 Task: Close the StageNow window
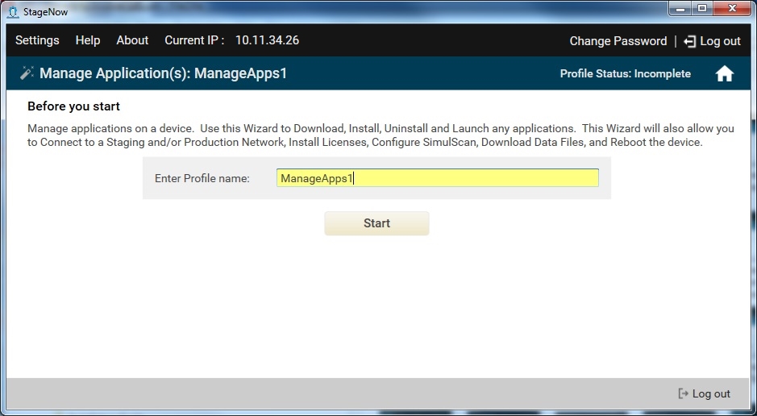(x=731, y=10)
